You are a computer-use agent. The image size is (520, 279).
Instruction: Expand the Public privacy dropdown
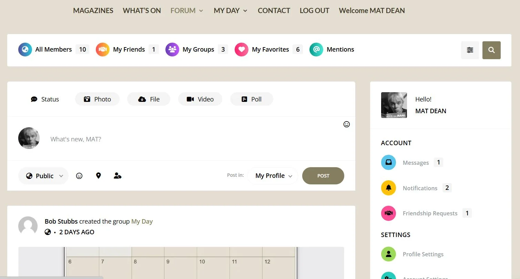pyautogui.click(x=44, y=176)
